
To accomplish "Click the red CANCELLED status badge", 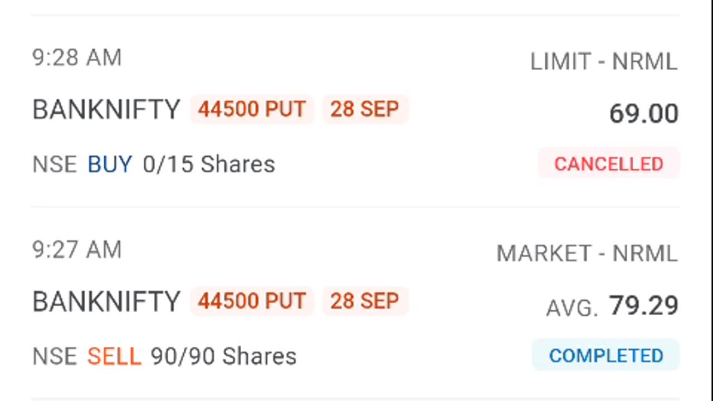I will pos(608,164).
